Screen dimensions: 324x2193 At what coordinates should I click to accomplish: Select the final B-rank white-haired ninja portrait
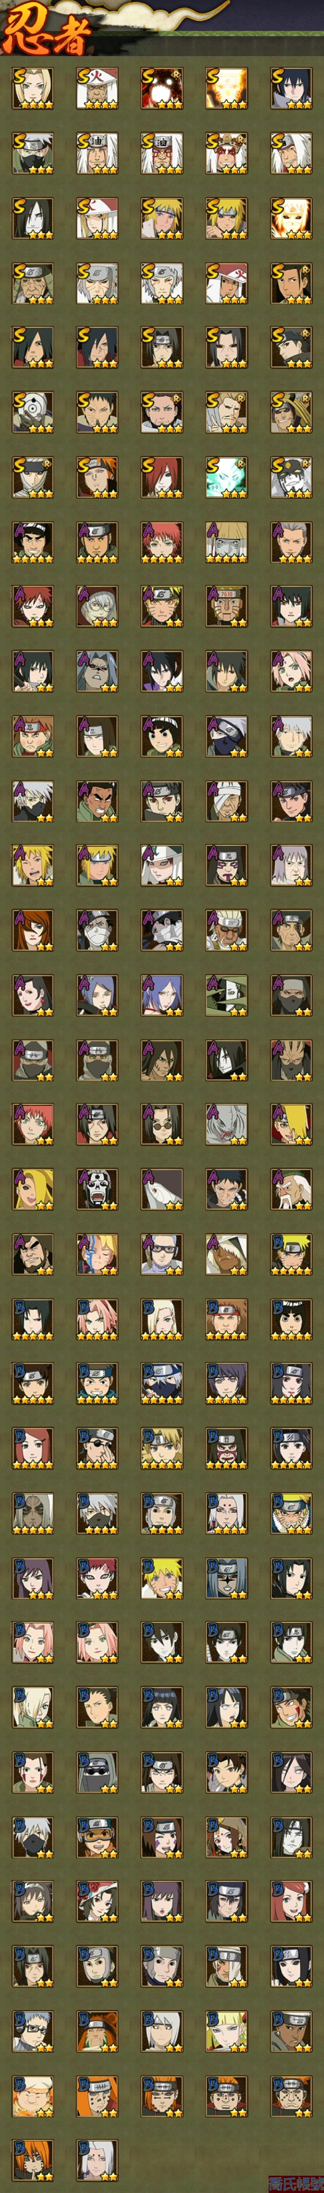coord(97,2159)
